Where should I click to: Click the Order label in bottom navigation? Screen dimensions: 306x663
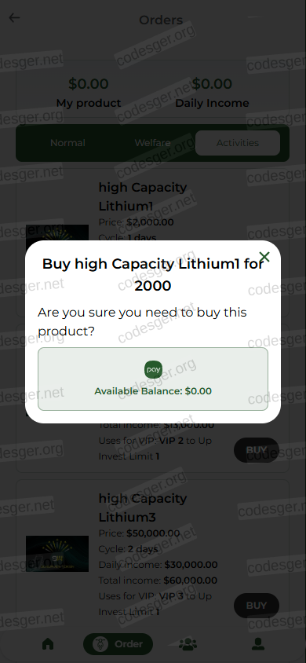(x=129, y=644)
